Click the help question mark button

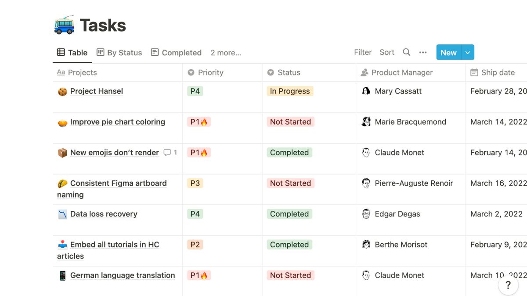[508, 285]
